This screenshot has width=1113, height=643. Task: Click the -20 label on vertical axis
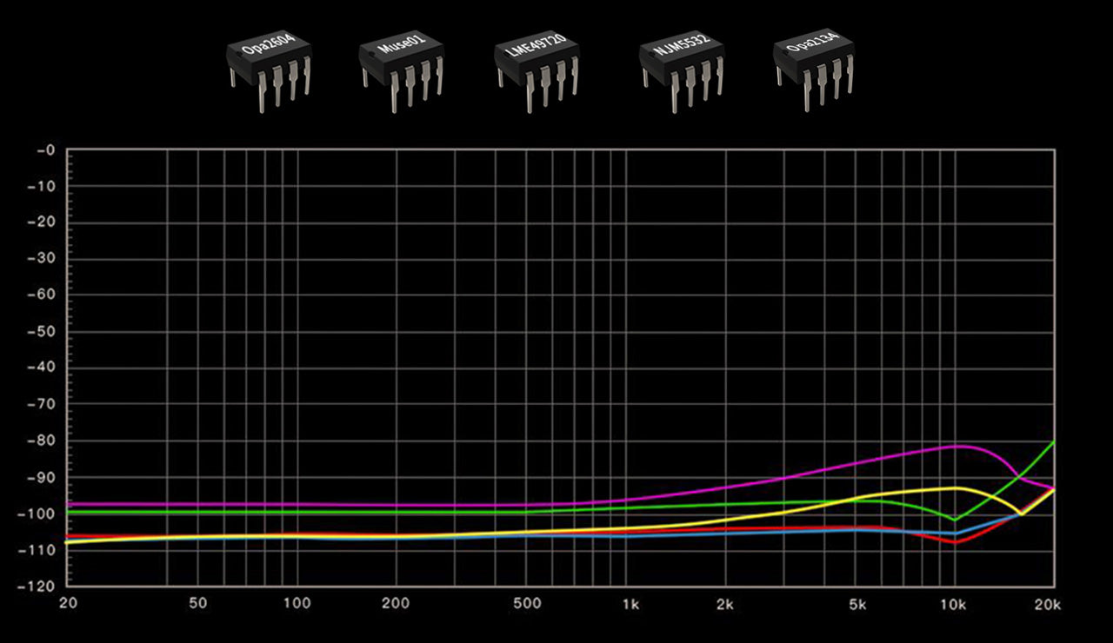[x=41, y=223]
